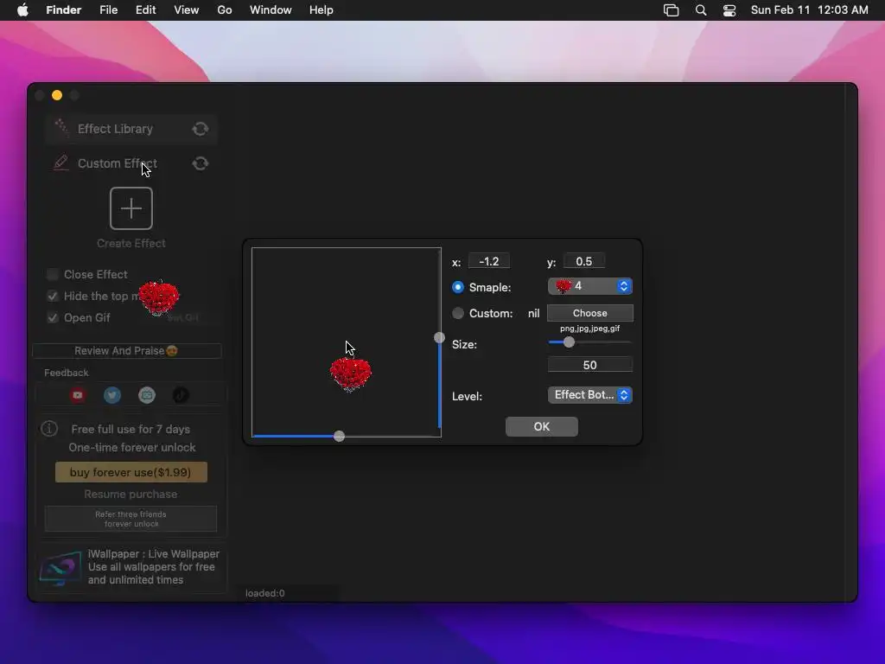Open Control Center in menu bar
The height and width of the screenshot is (664, 885).
click(729, 10)
